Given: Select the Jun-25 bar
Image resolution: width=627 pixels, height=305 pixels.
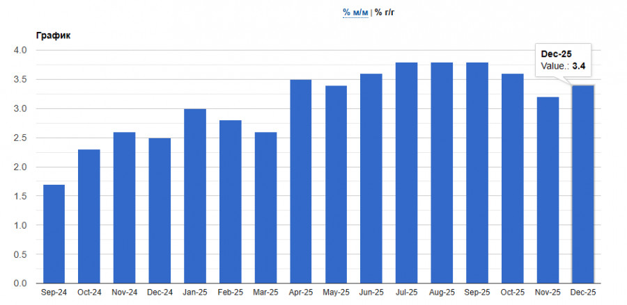Looking at the screenshot, I should click(x=371, y=179).
